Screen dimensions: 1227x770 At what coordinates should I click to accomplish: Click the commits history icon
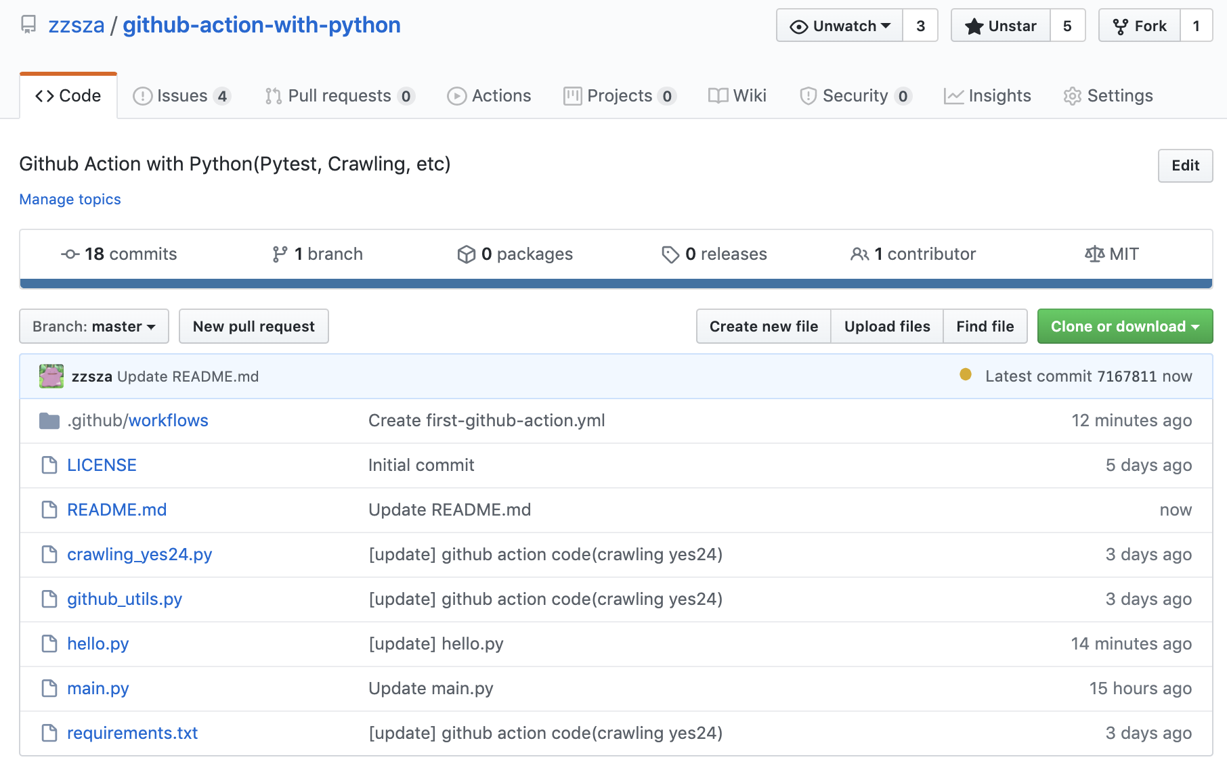70,254
